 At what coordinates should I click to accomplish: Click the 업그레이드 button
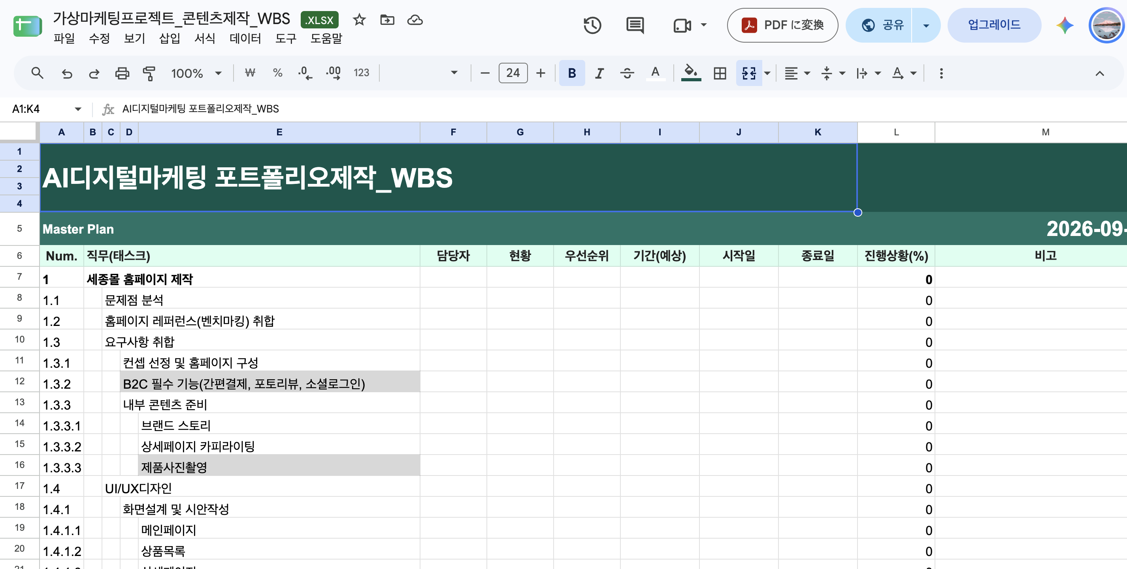[994, 25]
